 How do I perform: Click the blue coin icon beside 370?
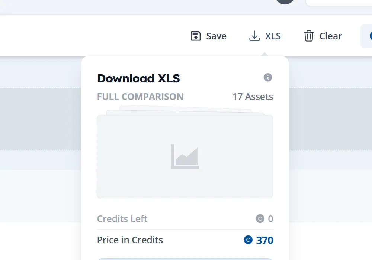coord(248,240)
